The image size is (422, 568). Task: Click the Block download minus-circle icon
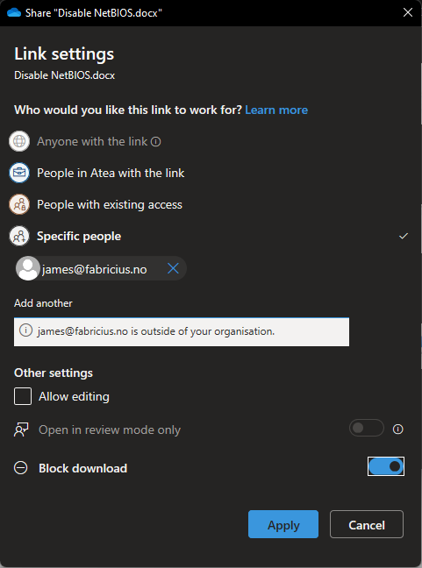(21, 468)
